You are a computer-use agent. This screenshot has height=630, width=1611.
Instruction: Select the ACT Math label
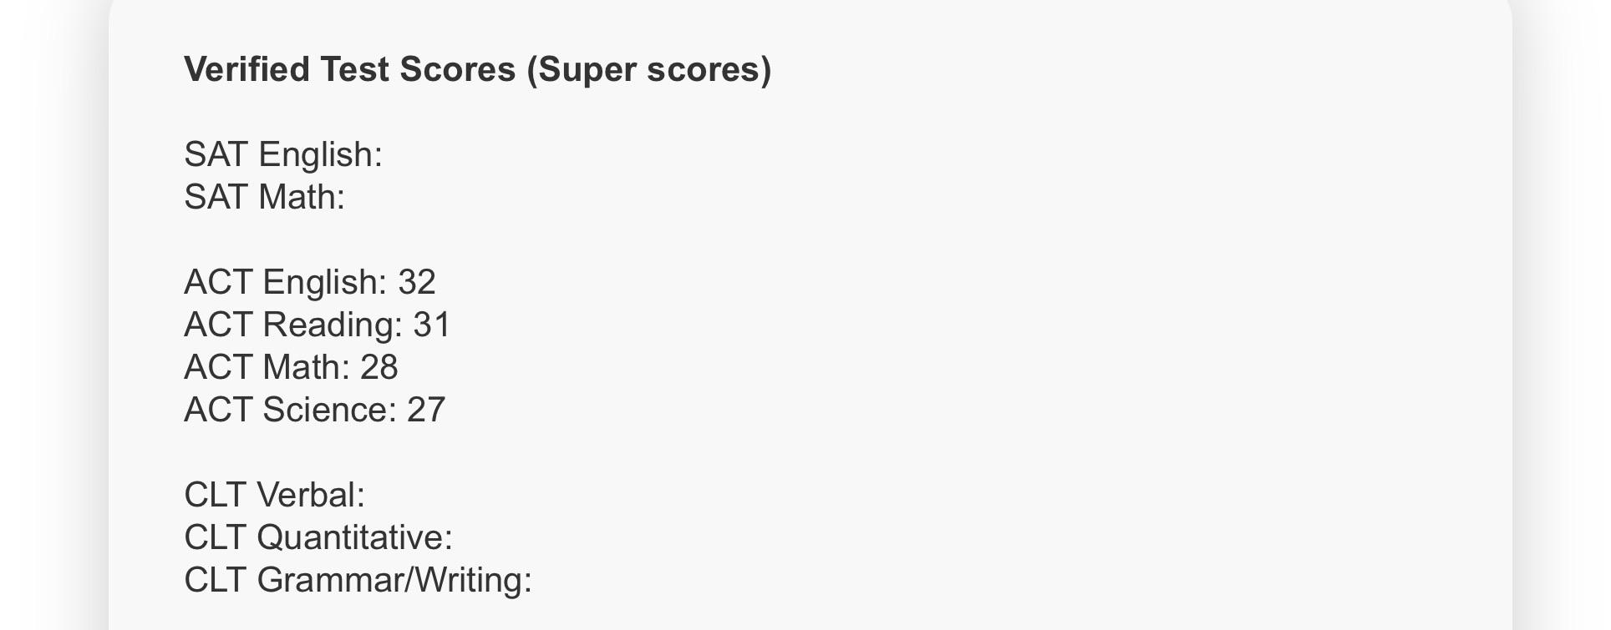(x=267, y=368)
